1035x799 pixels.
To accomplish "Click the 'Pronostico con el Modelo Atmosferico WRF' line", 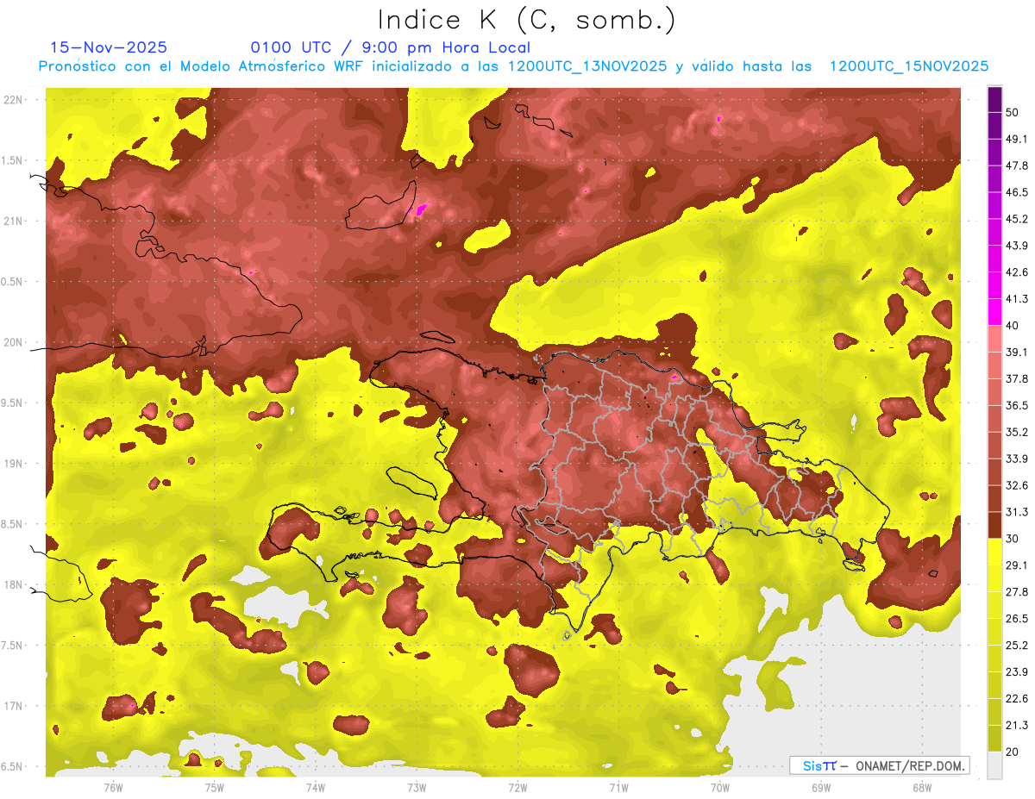I will [x=514, y=66].
